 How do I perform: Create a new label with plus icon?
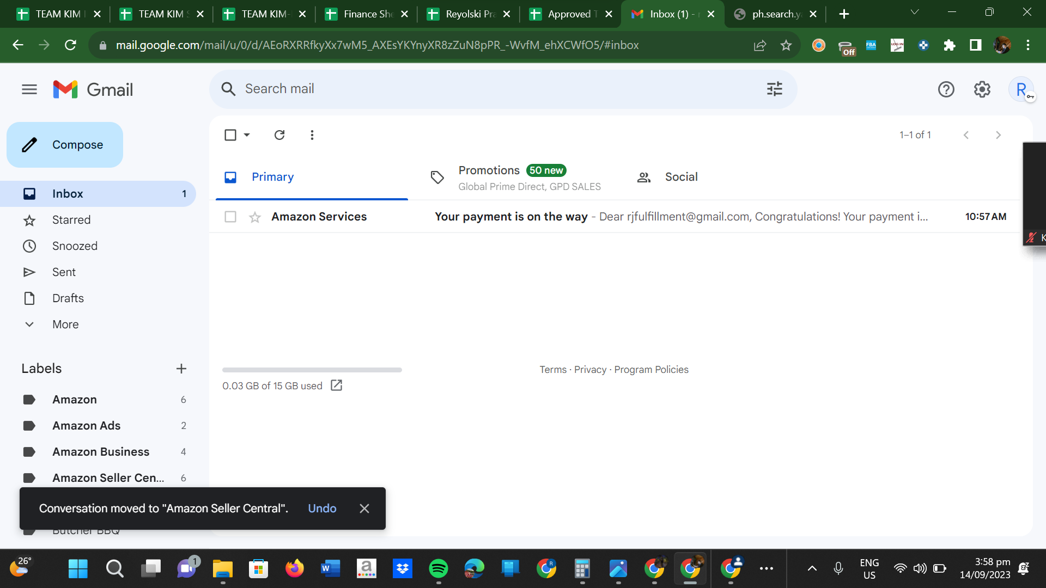(181, 369)
